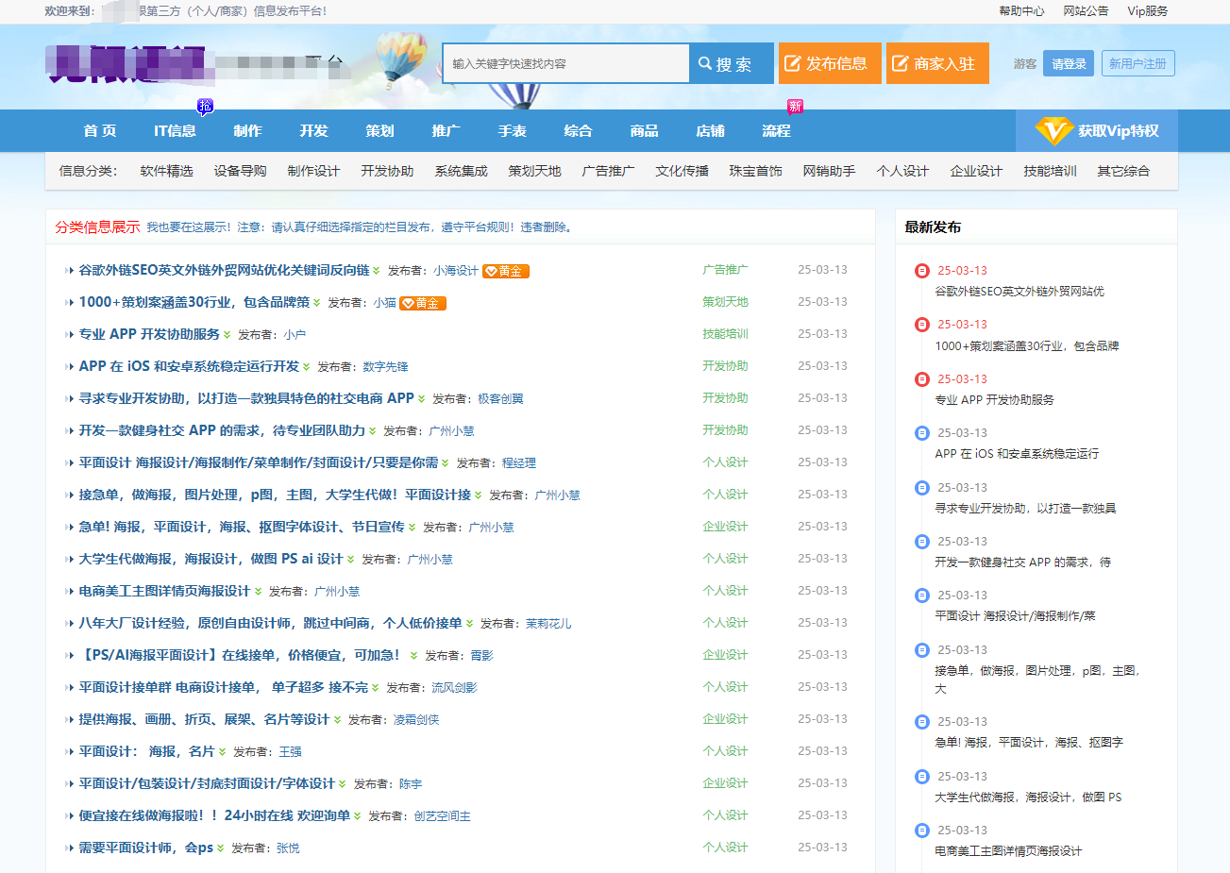This screenshot has height=873, width=1230.
Task: Click the arrow marker before 谷歌外链SEO listing title
Action: (67, 269)
